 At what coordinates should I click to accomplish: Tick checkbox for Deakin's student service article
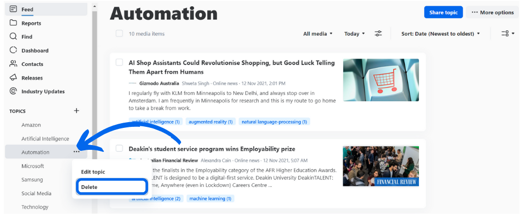119,148
